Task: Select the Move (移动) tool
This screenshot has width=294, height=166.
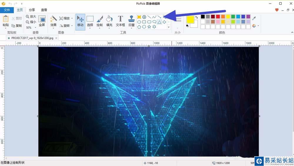Action: (x=80, y=22)
